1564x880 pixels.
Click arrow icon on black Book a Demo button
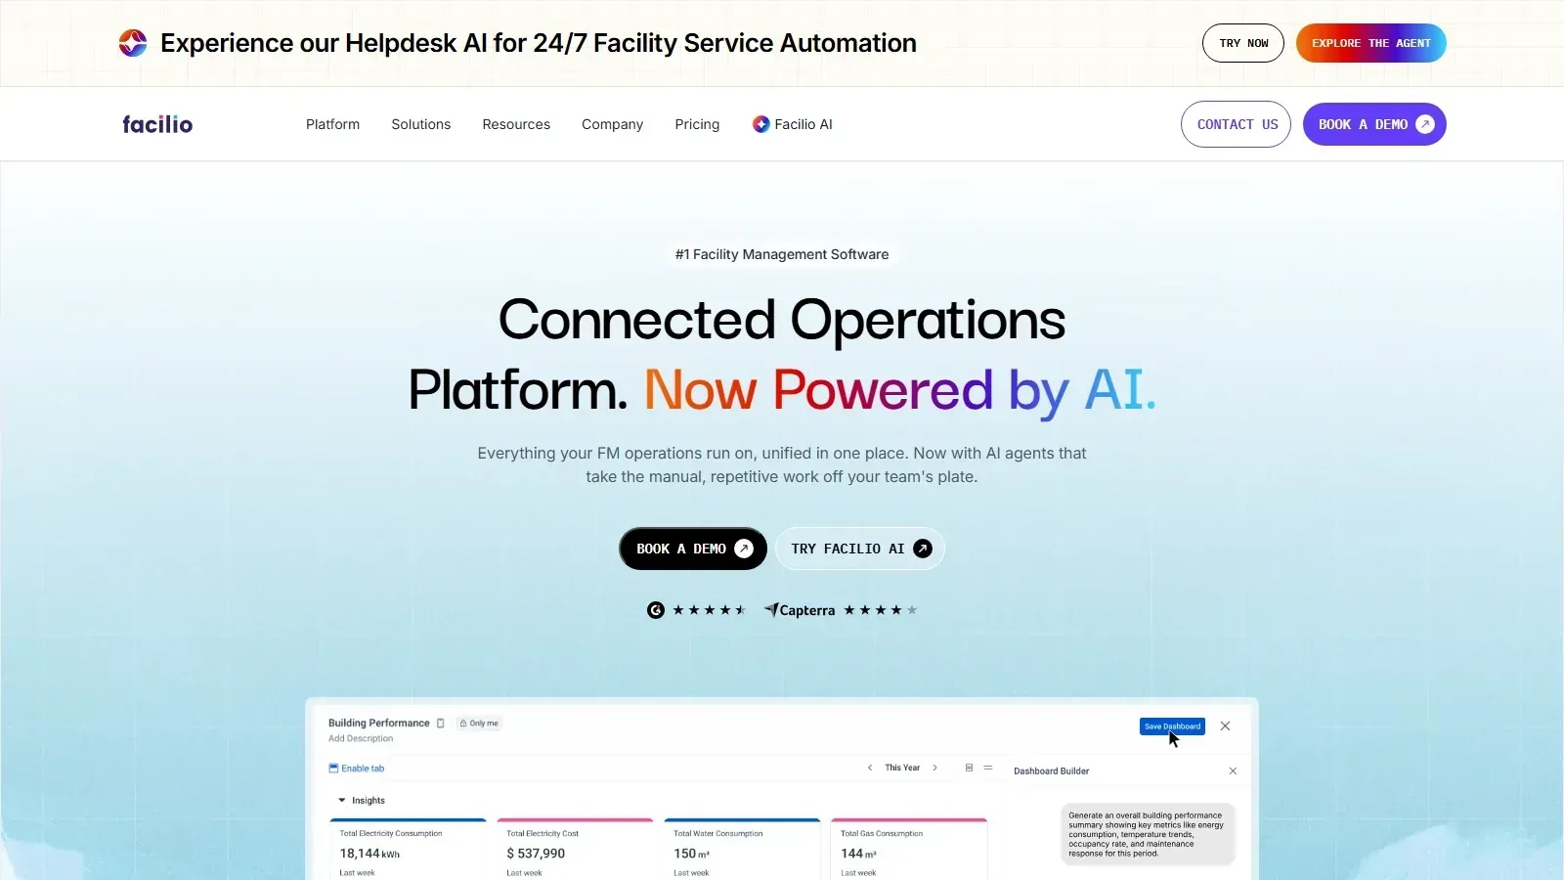[x=744, y=549]
